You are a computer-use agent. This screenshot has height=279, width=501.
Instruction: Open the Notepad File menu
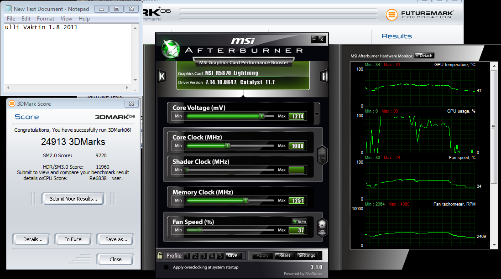(x=11, y=19)
